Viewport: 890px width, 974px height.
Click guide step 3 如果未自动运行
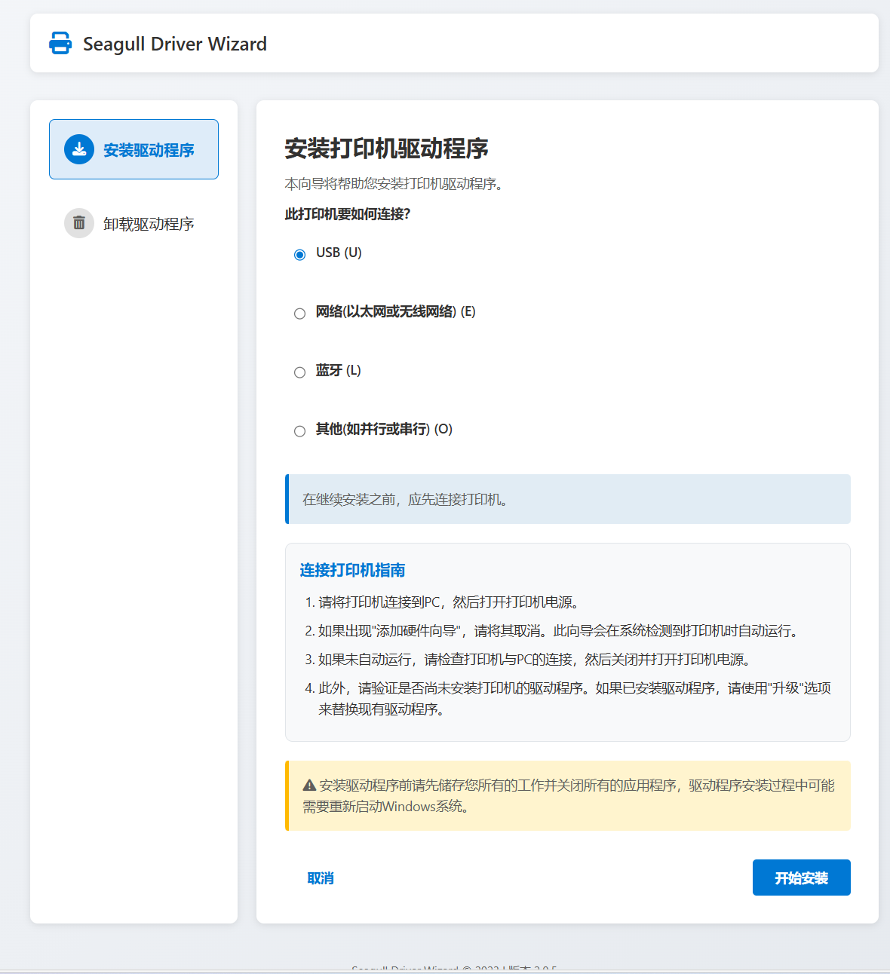(x=536, y=660)
